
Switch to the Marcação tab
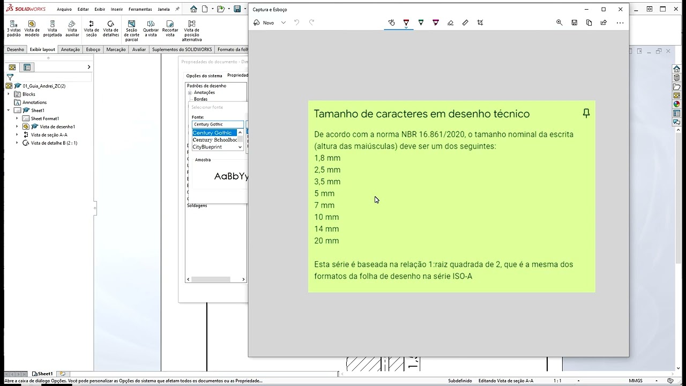tap(116, 49)
